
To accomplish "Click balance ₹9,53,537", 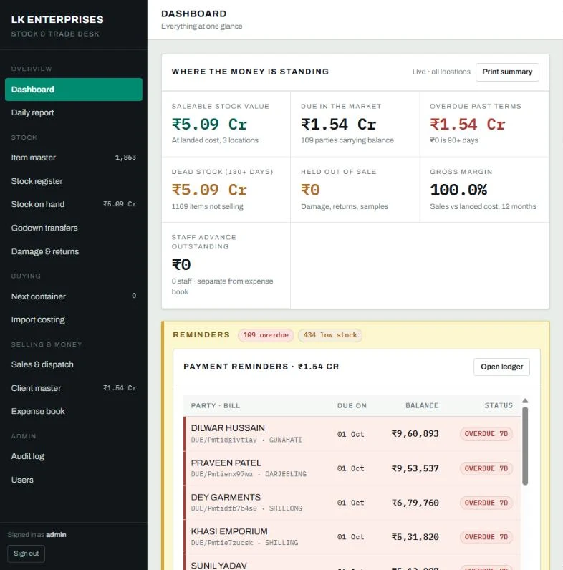I will point(415,468).
